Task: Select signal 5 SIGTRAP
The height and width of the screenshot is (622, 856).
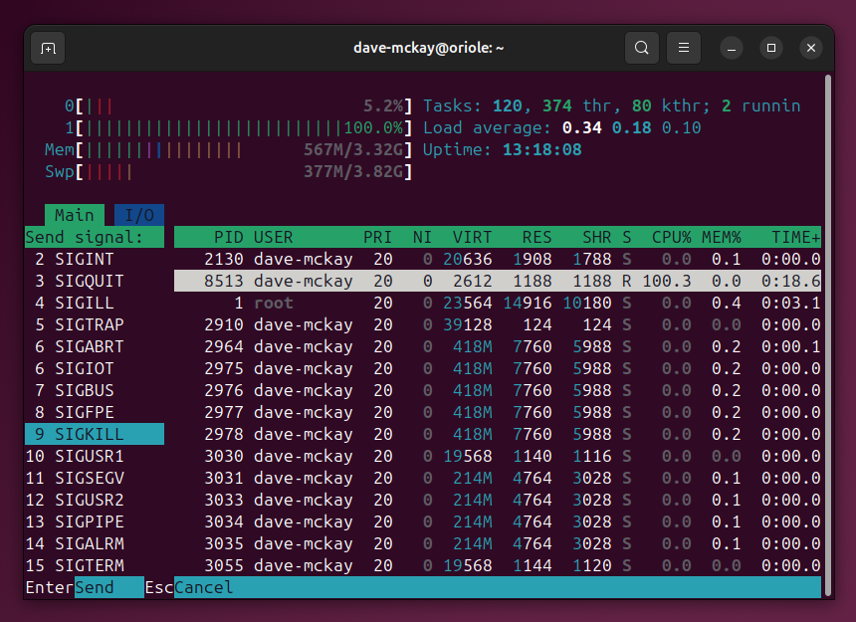Action: point(95,324)
